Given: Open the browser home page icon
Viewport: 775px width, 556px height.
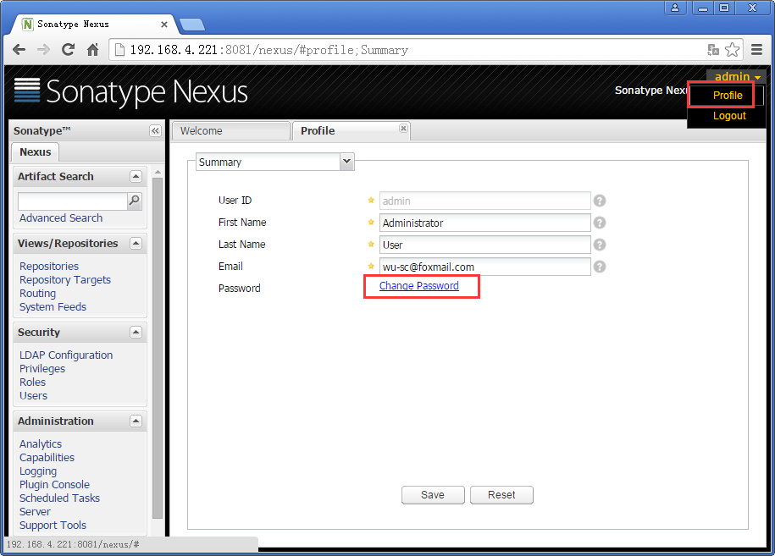Looking at the screenshot, I should point(92,49).
